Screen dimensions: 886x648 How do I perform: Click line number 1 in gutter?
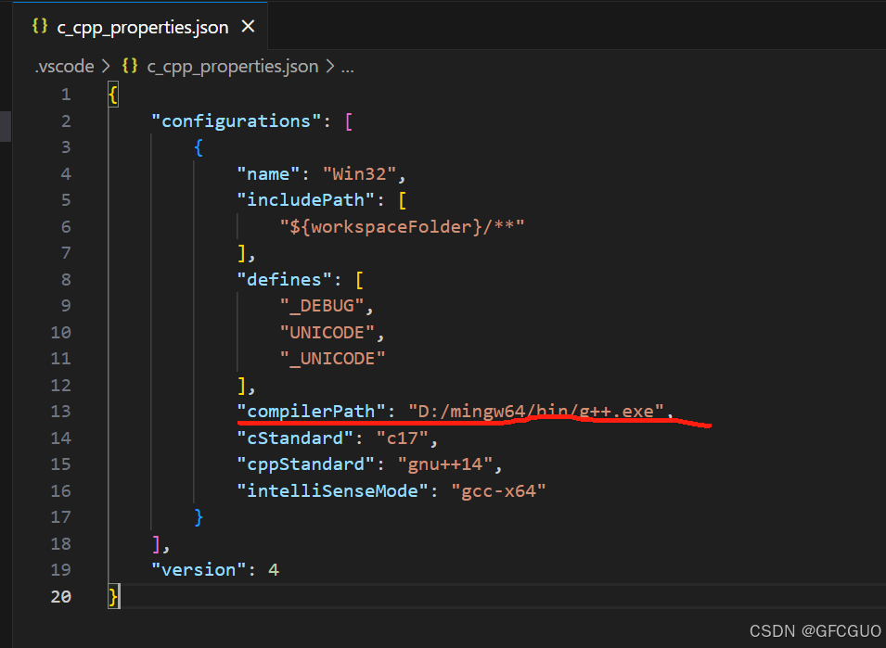click(x=66, y=94)
